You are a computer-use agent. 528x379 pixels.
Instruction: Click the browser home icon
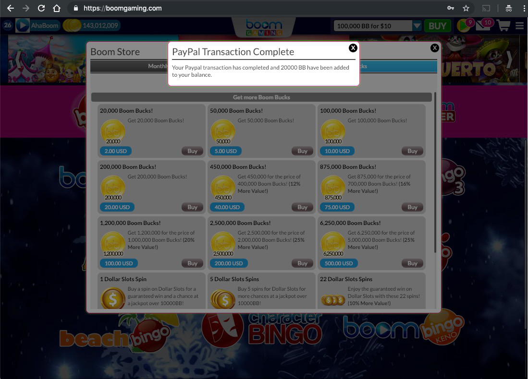57,8
